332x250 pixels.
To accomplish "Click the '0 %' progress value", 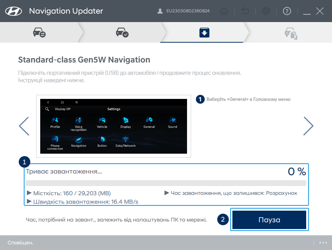I will point(297,172).
